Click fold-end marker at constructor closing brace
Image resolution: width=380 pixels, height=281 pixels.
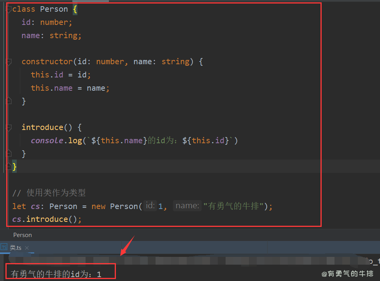(9, 101)
